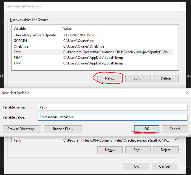Confirm with OK in New User Variable dialog

click(147, 129)
